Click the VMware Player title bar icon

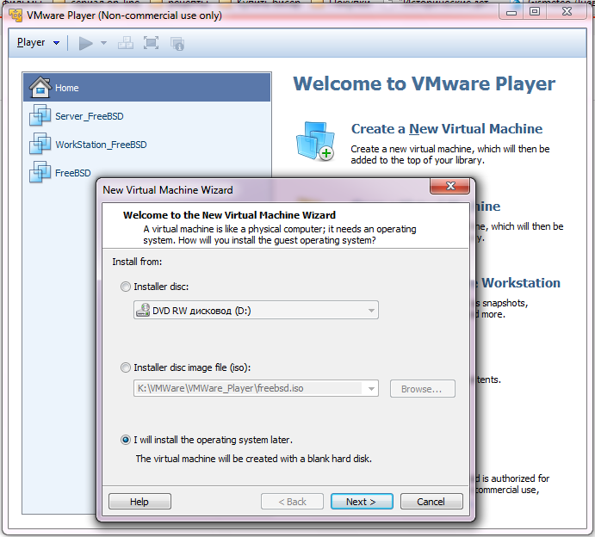(x=15, y=15)
